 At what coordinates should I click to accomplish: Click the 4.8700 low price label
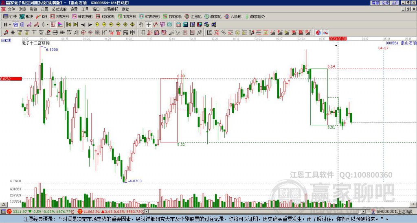(x=136, y=181)
